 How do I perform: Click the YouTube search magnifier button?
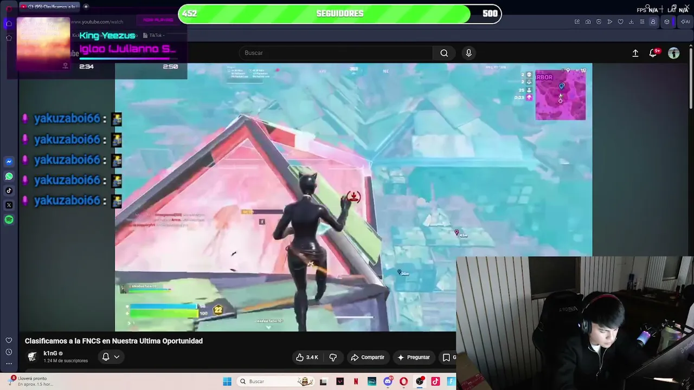coord(444,53)
